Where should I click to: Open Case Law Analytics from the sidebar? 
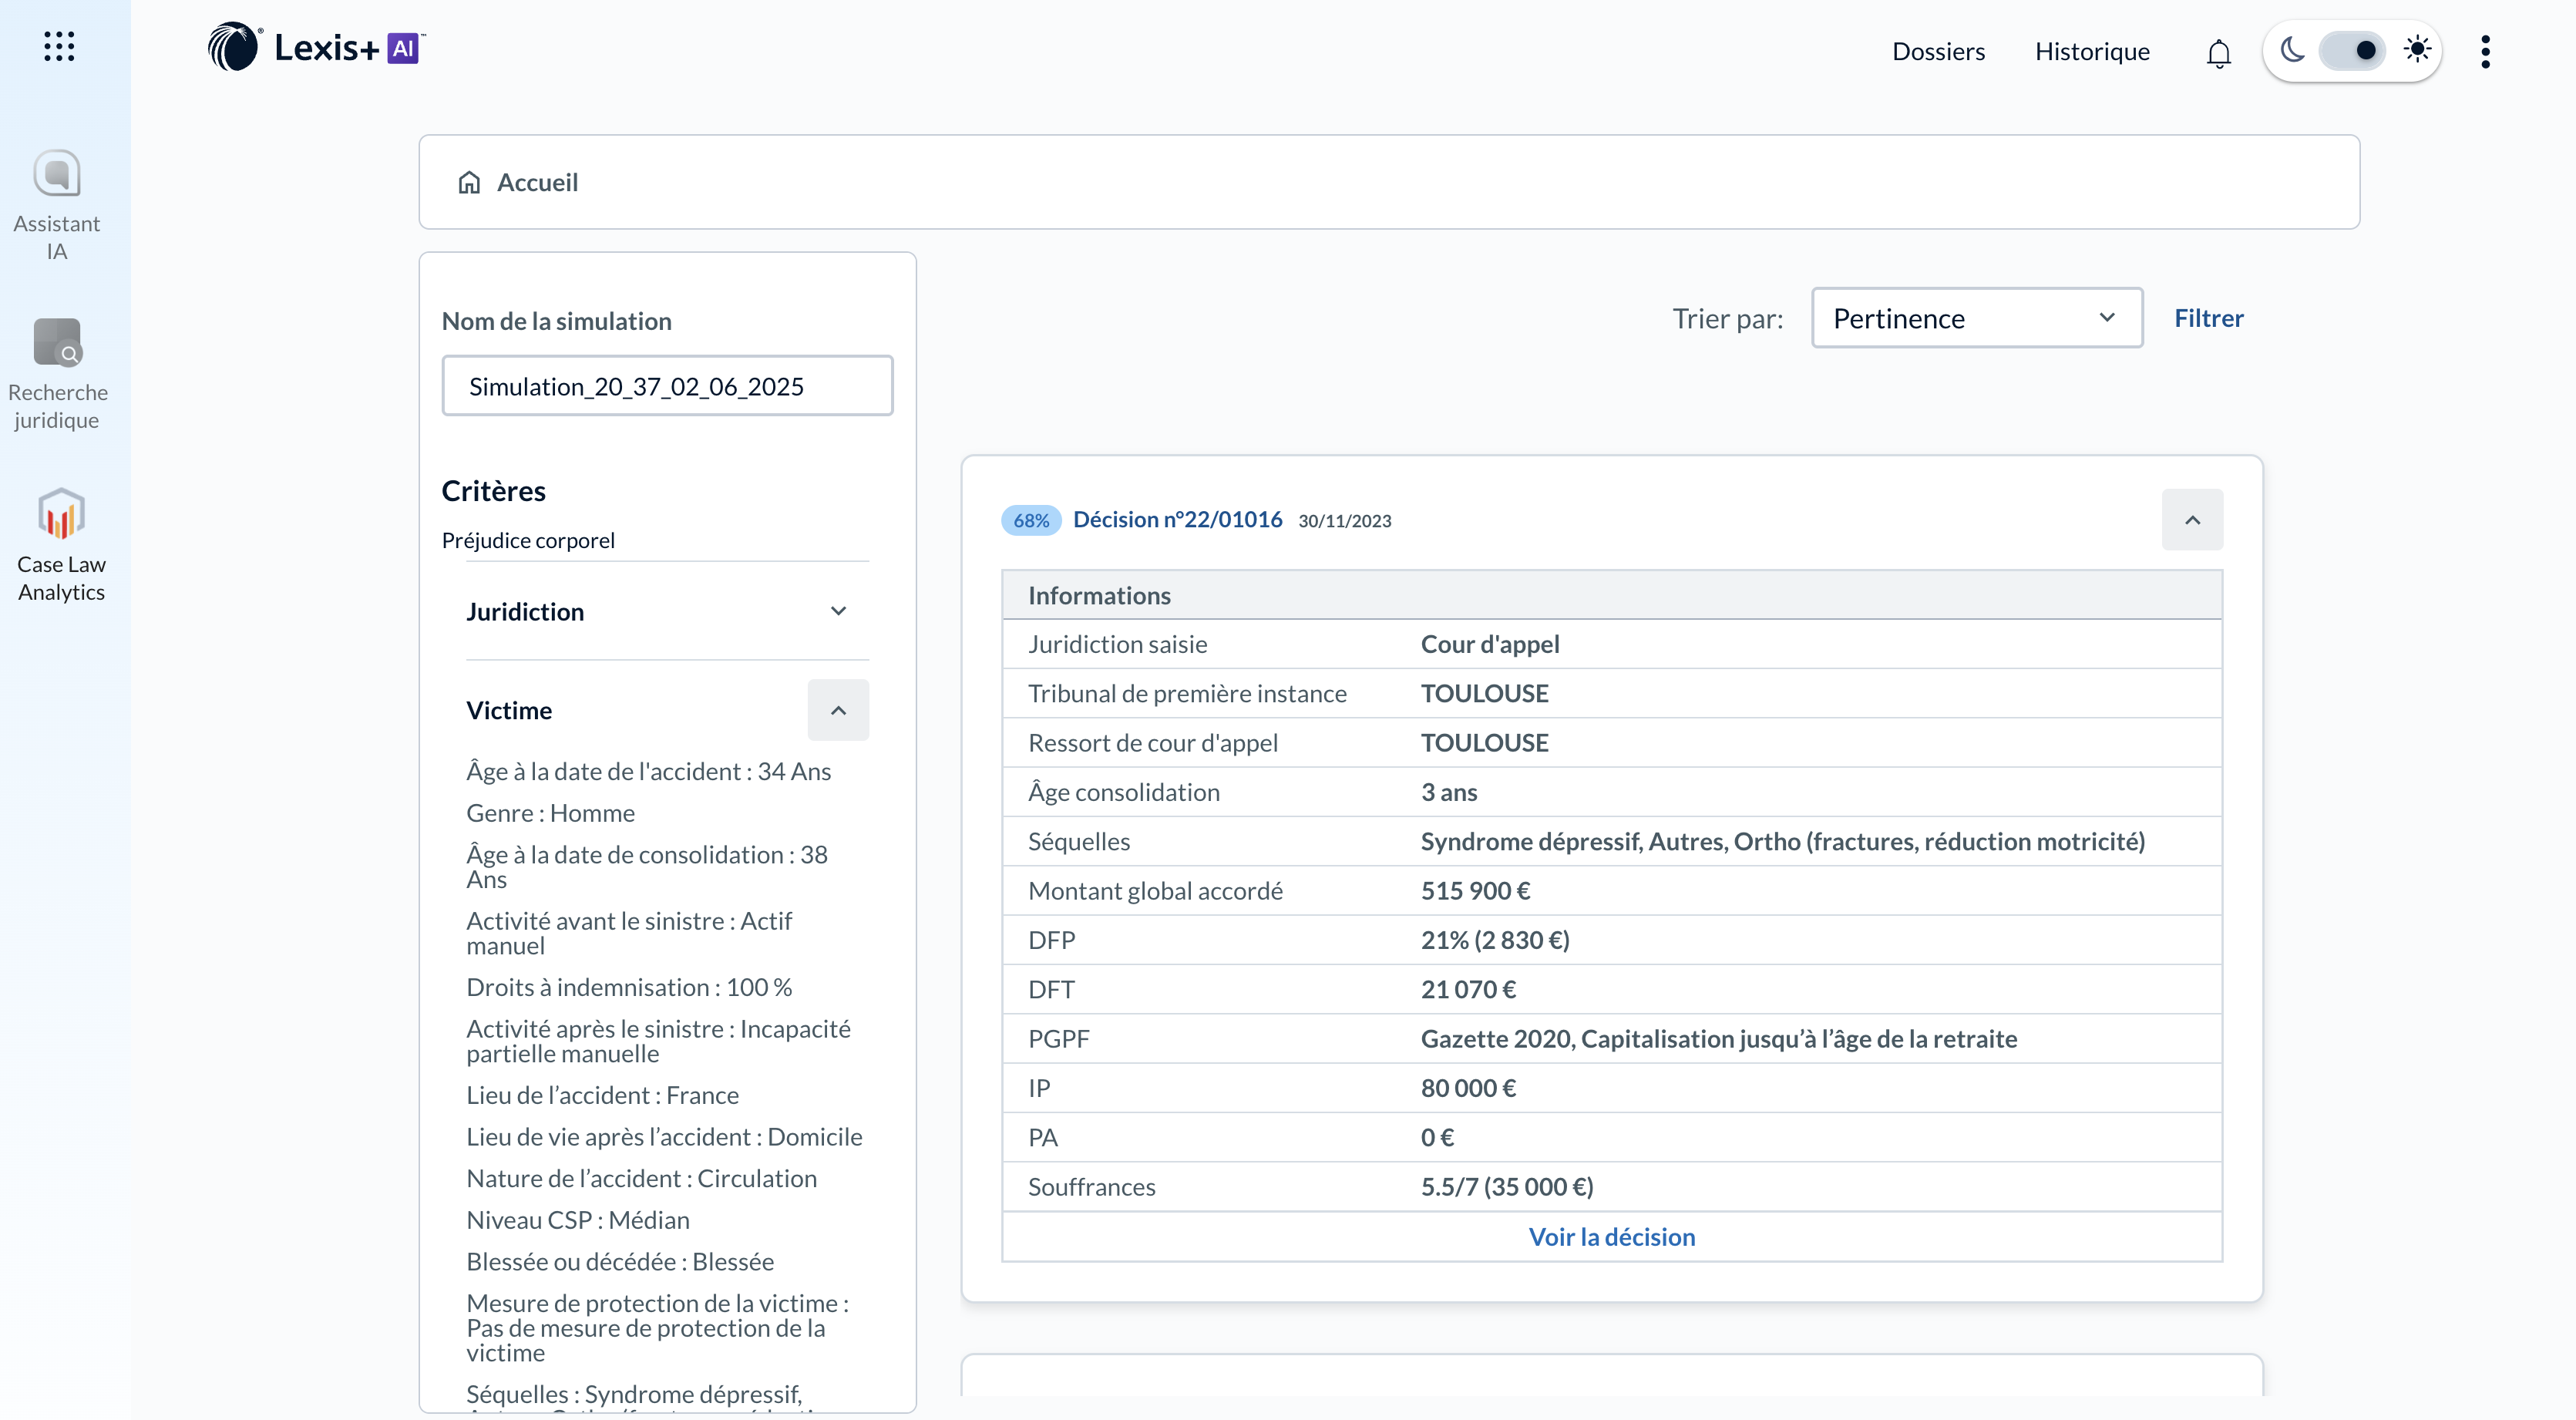tap(61, 514)
